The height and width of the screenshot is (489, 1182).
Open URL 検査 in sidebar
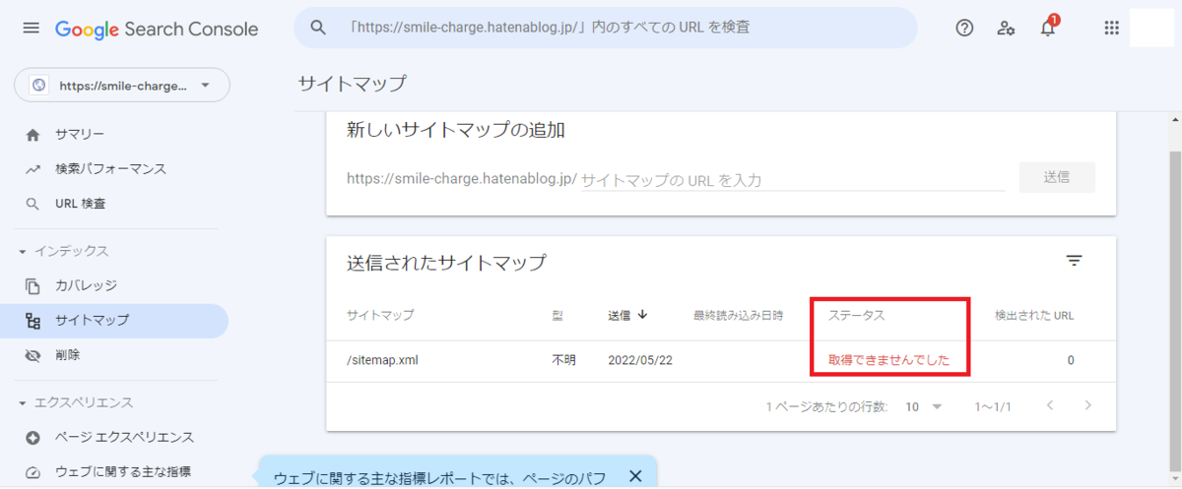[x=114, y=204]
